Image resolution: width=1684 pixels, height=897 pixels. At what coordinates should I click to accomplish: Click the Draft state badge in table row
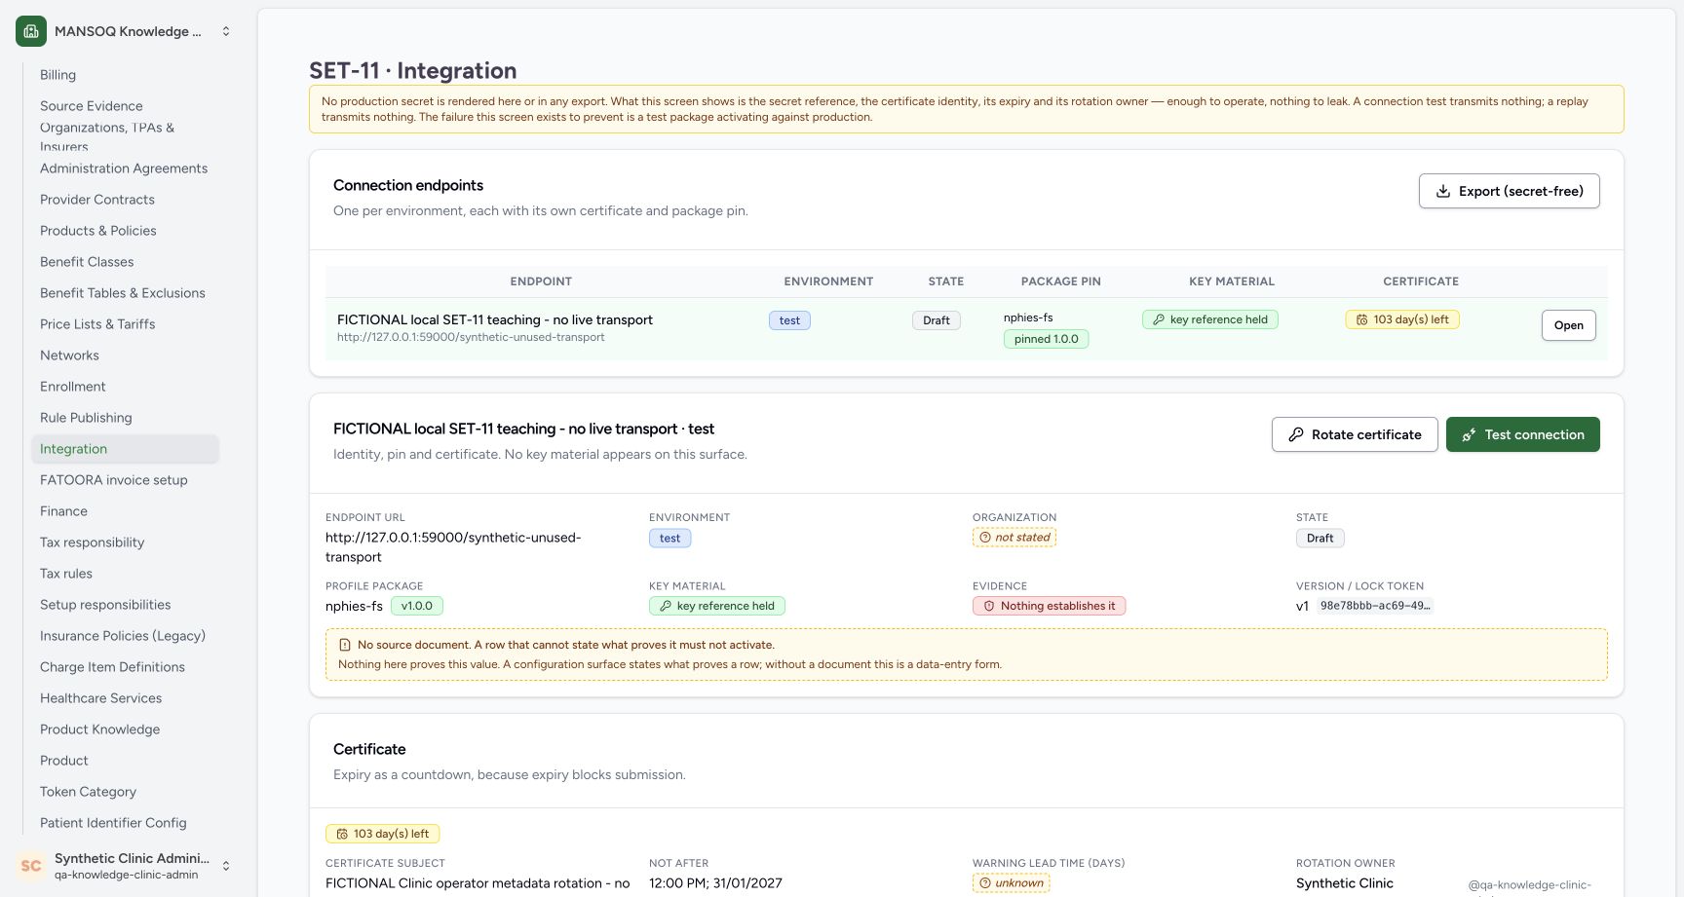937,320
